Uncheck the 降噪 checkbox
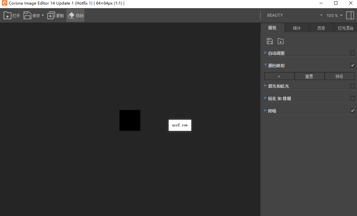357x216 pixels. click(352, 111)
